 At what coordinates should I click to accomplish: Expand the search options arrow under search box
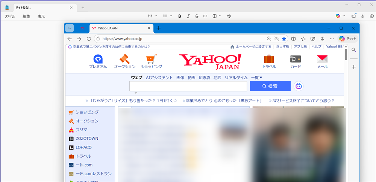(x=136, y=93)
